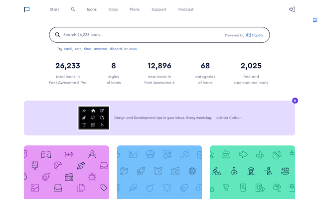This screenshot has width=319, height=199.
Task: Click the rocket icon in blue card
Action: coord(141,171)
